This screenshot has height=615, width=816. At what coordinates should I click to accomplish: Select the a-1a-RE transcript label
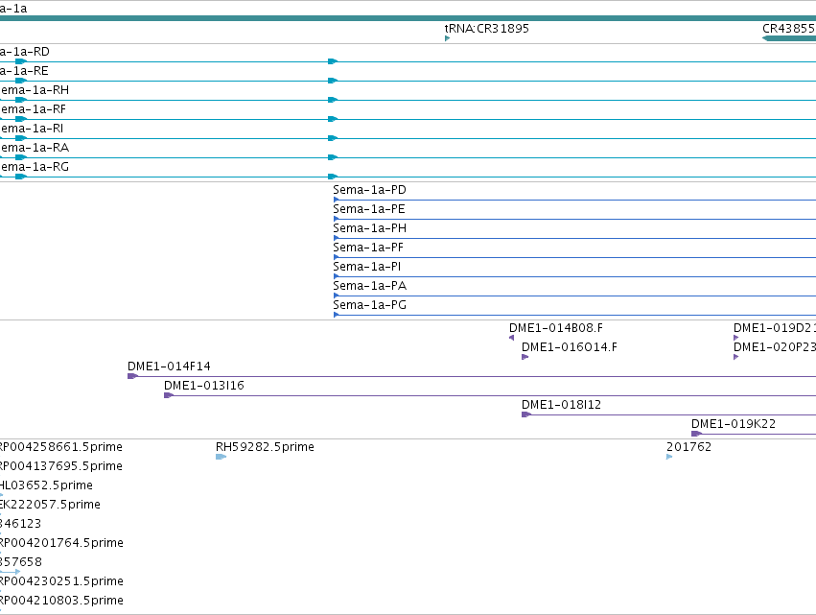coord(24,71)
